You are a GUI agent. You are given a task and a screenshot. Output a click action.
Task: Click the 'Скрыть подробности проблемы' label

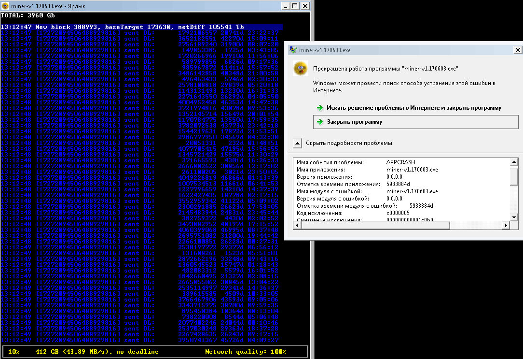click(349, 143)
